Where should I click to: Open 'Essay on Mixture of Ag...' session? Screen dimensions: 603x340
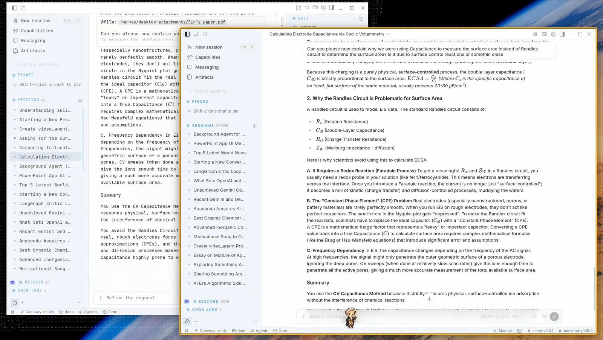click(220, 255)
